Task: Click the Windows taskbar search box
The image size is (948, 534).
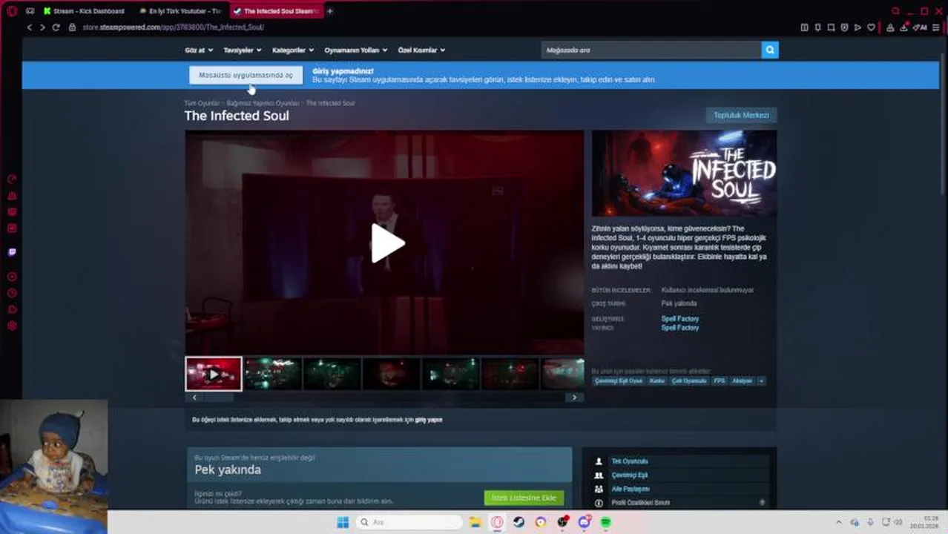Action: 408,522
